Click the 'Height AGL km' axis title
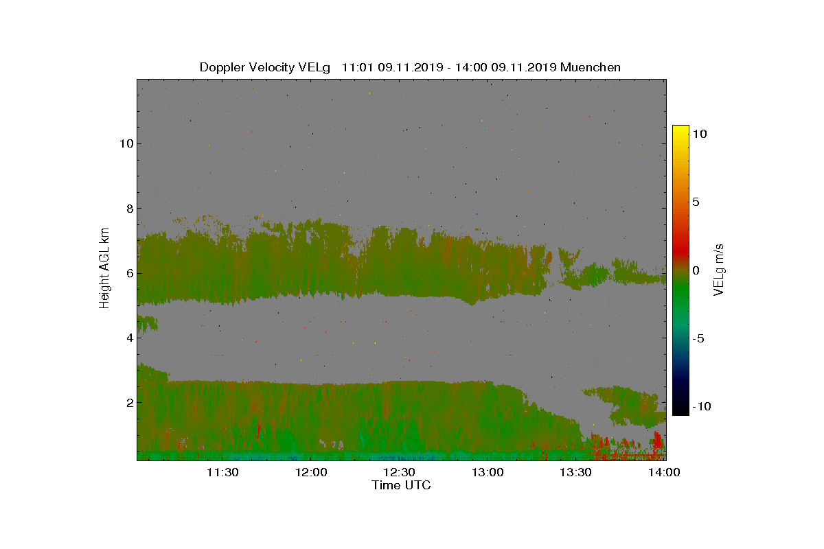Viewport: 824px width, 549px height. coord(104,268)
